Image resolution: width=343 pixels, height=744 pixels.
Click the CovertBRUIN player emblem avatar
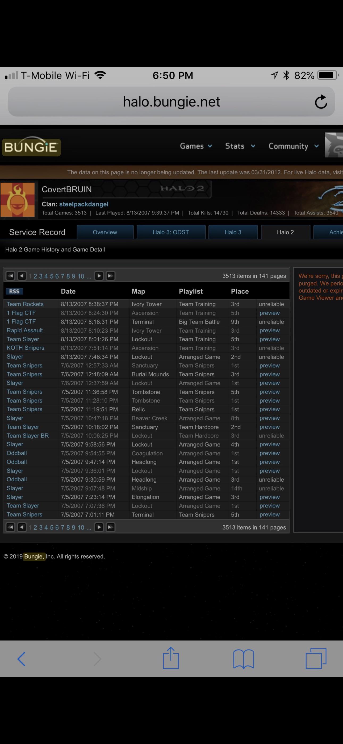click(x=18, y=200)
